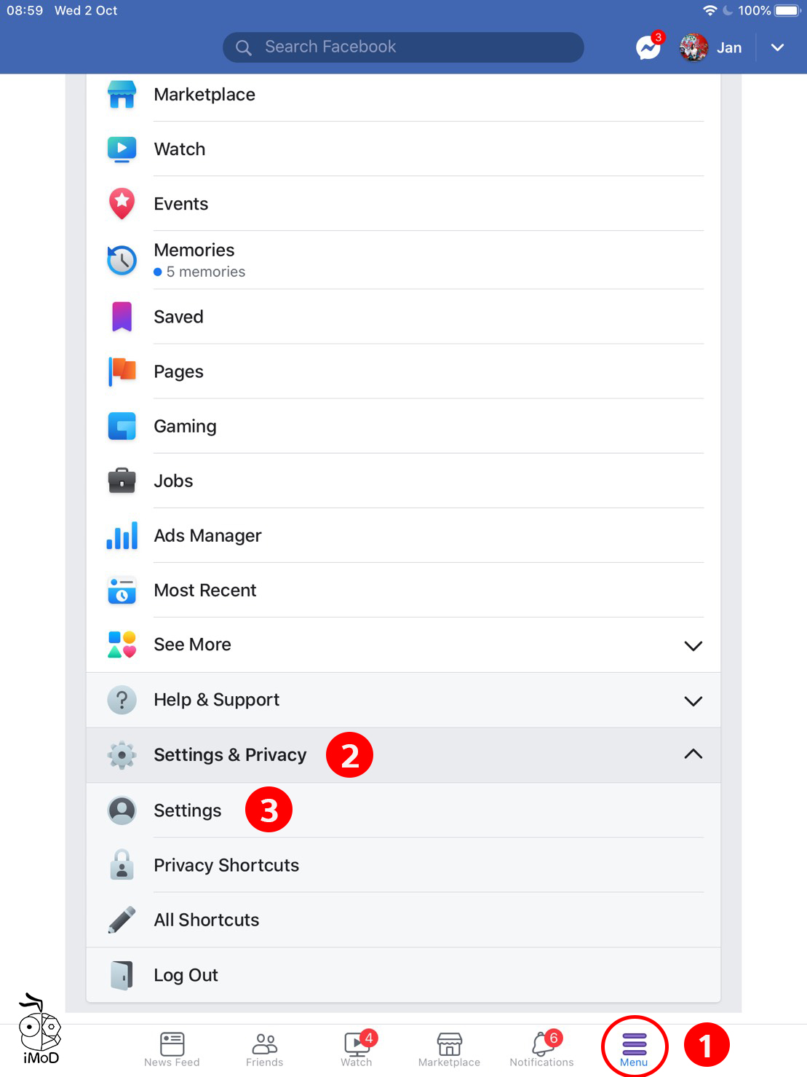
Task: Open the Notifications tab with badge
Action: click(x=541, y=1047)
